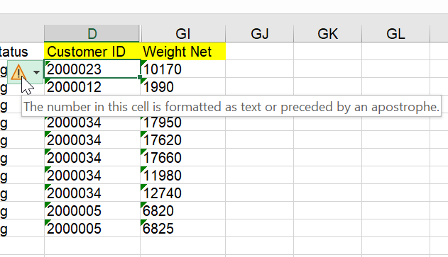Screen dimensions: 448x257
Task: Select column GJ header
Action: [x=259, y=33]
